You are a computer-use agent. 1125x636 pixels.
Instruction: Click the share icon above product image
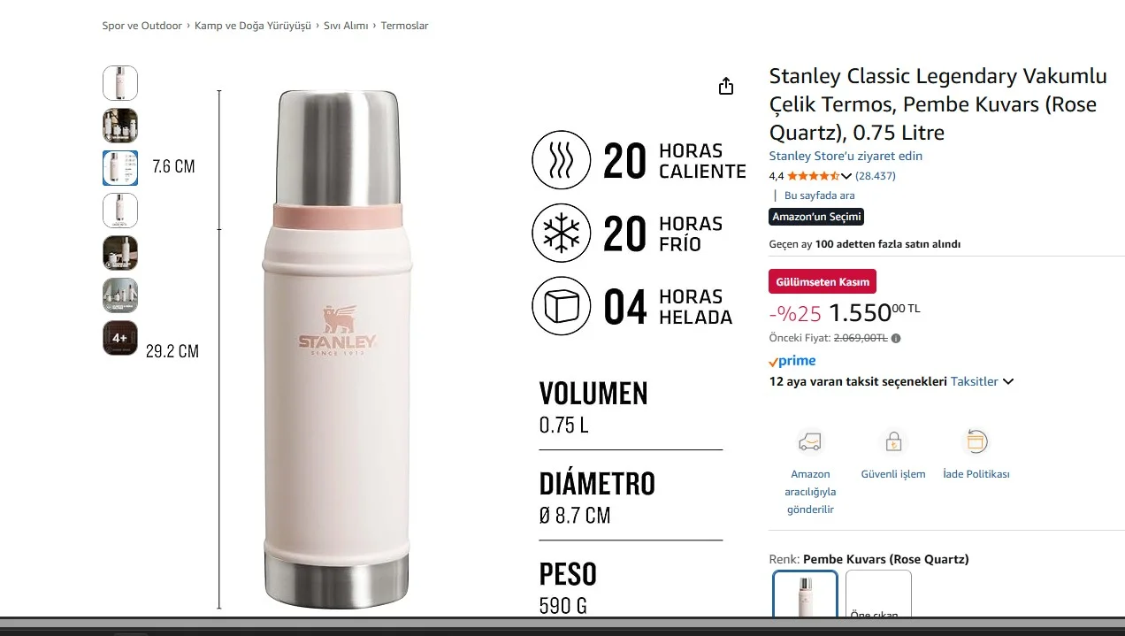point(726,86)
